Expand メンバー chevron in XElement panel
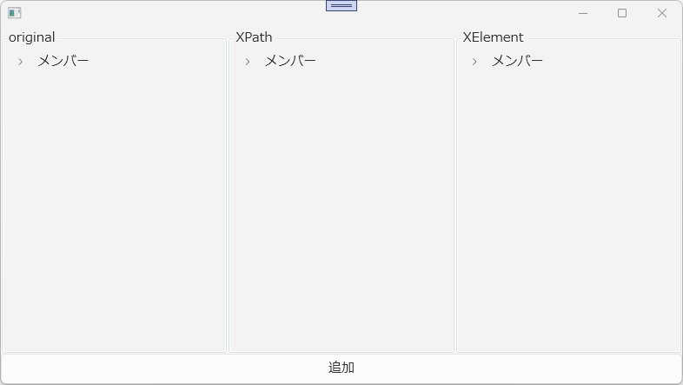This screenshot has height=385, width=683. (x=474, y=62)
